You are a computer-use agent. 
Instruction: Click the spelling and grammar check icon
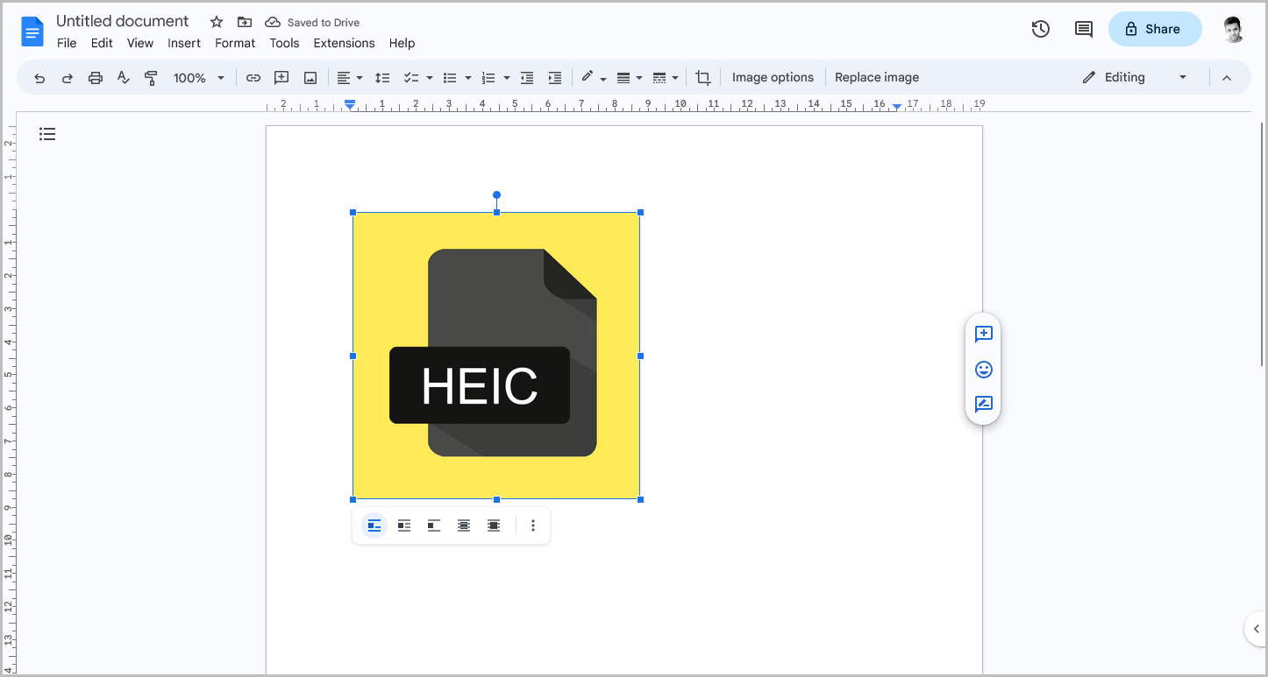tap(123, 77)
